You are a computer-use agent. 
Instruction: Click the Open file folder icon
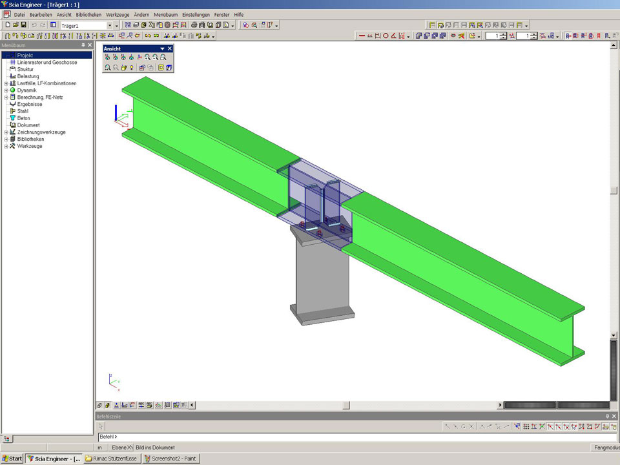[x=15, y=25]
